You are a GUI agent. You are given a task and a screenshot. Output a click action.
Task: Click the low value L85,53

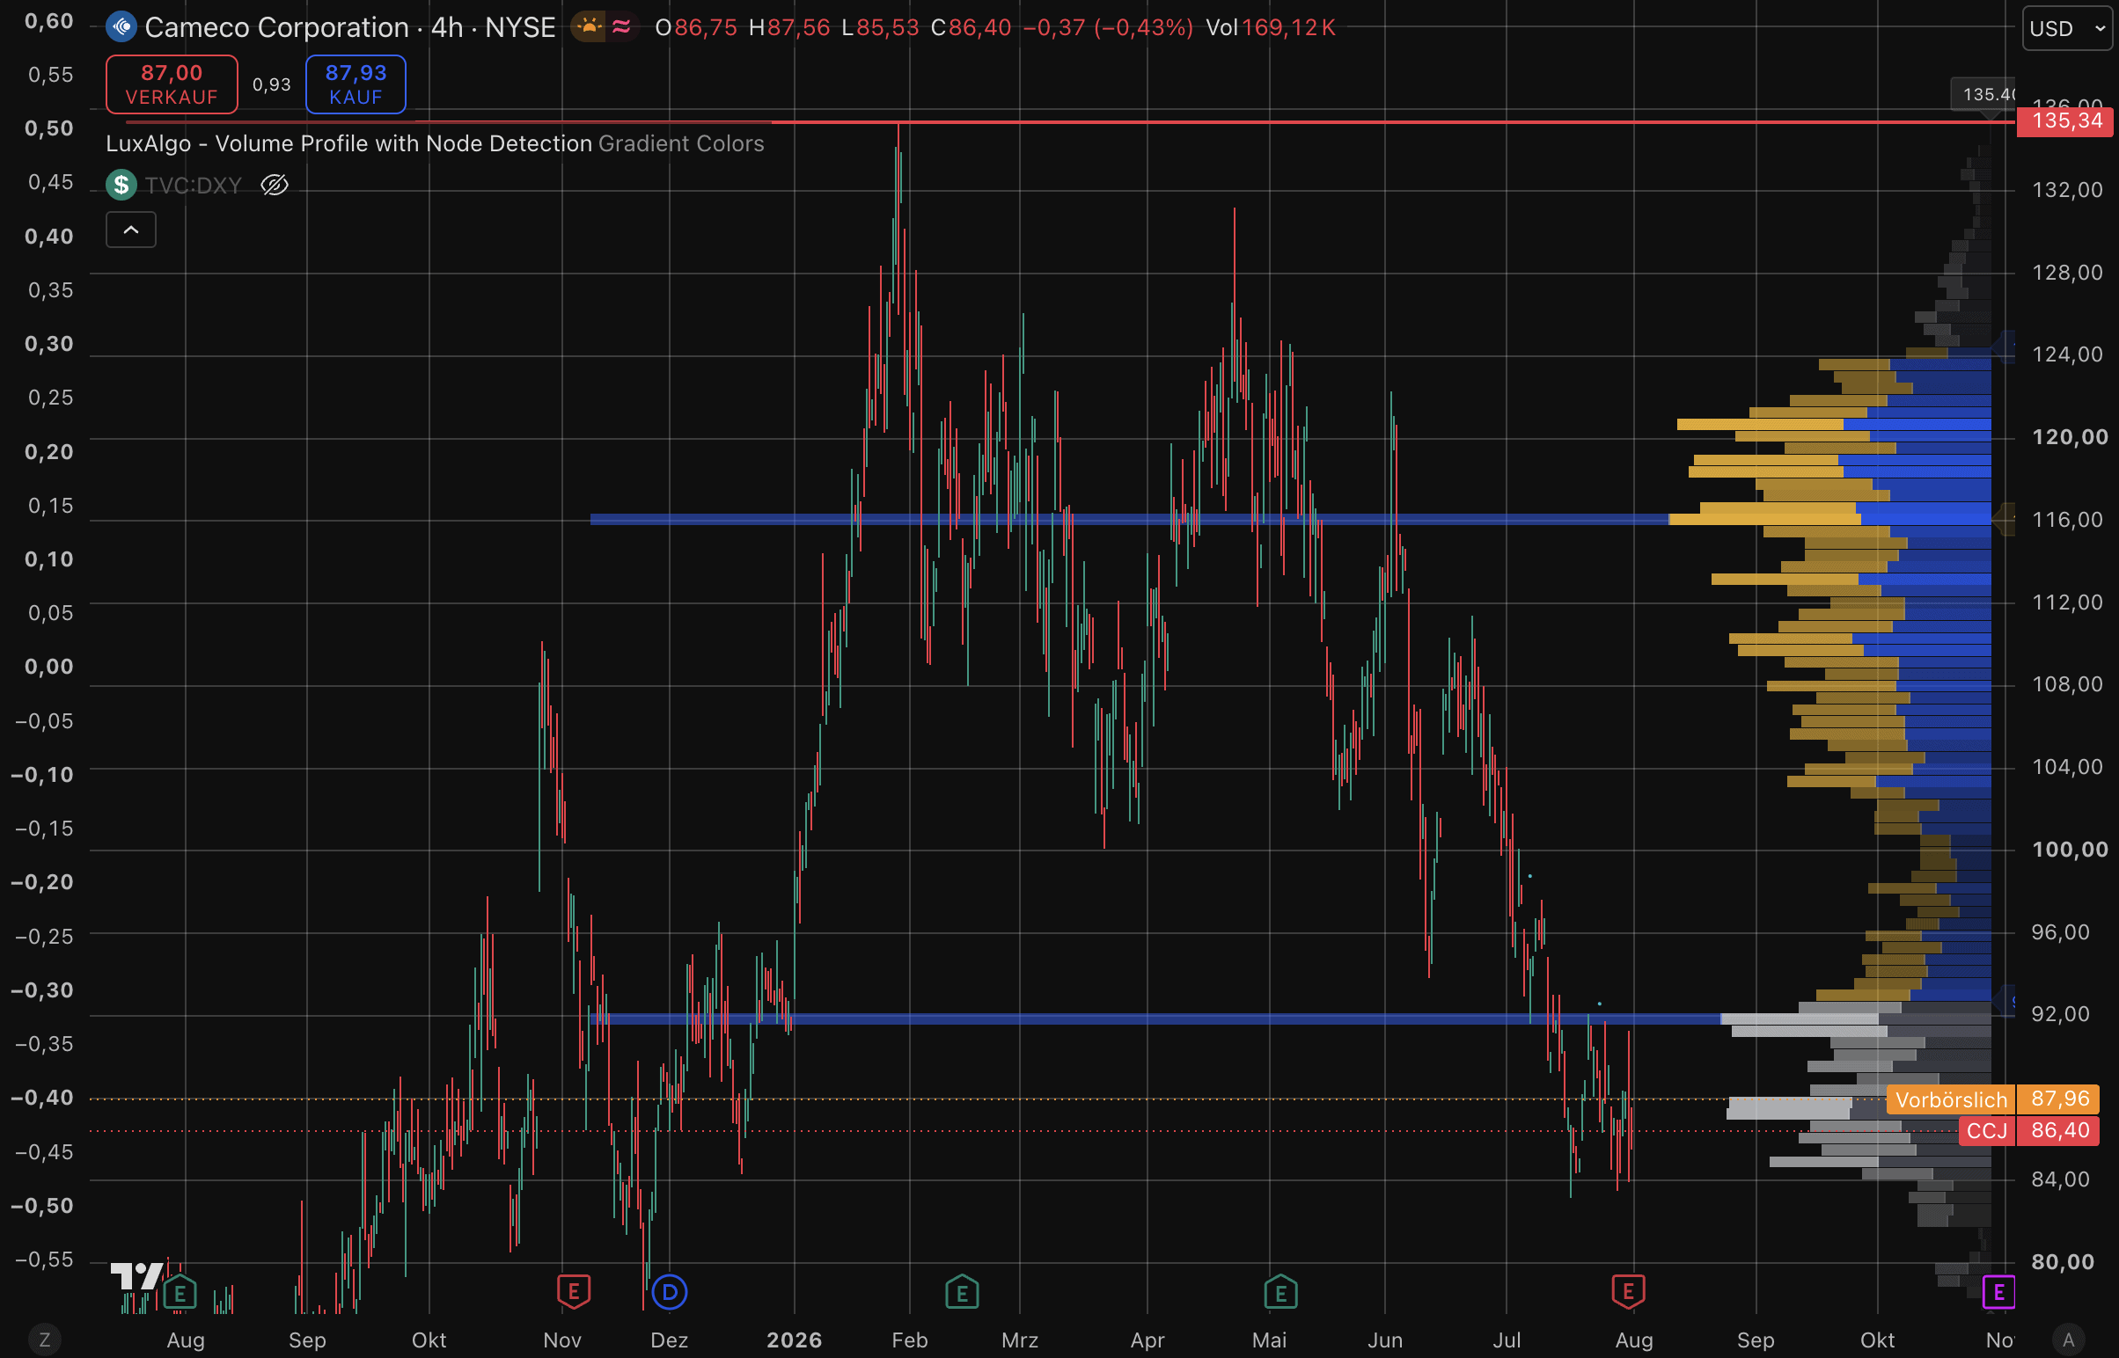(x=880, y=27)
